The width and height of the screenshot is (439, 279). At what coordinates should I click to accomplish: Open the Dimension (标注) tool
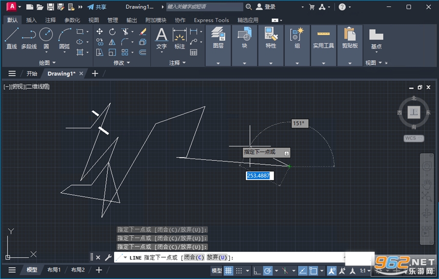click(x=180, y=39)
